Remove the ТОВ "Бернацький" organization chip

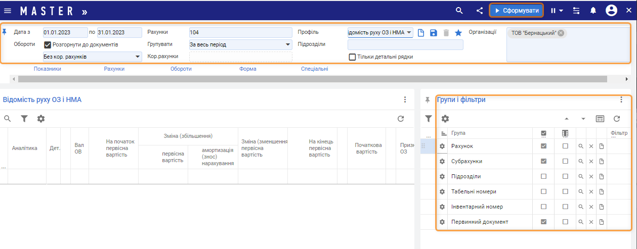tap(561, 33)
